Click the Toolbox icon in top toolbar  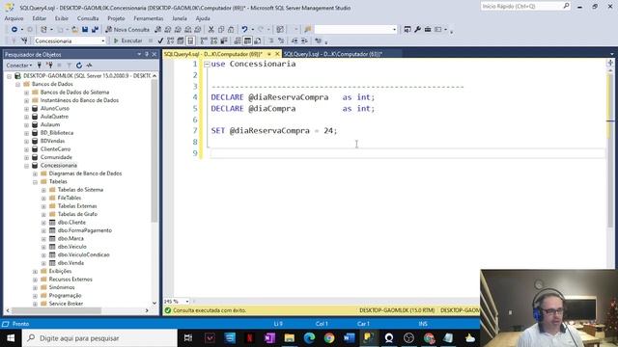pyautogui.click(x=428, y=30)
